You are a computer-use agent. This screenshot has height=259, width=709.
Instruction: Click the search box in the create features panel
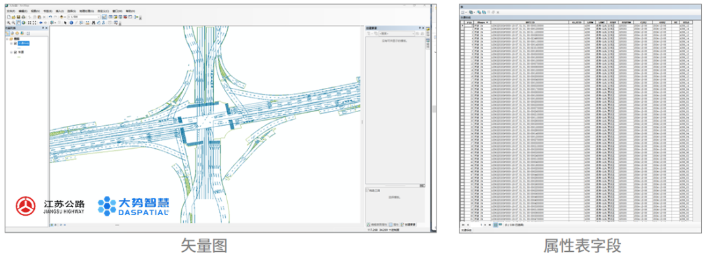coord(397,33)
